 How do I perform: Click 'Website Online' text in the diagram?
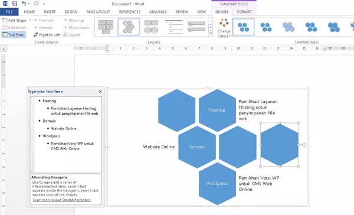point(159,147)
